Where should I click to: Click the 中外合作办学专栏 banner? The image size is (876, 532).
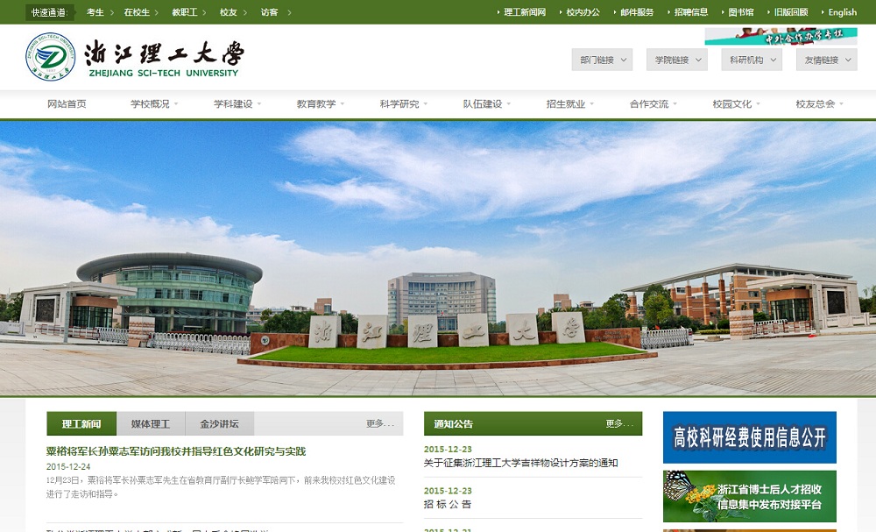tap(781, 36)
